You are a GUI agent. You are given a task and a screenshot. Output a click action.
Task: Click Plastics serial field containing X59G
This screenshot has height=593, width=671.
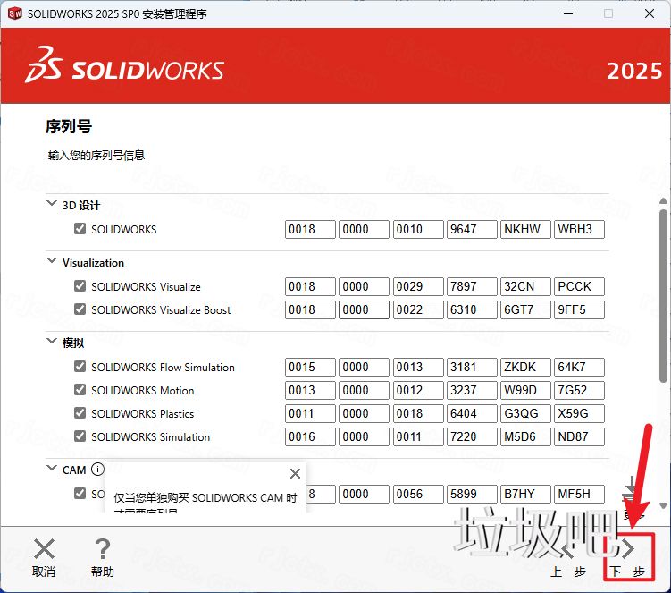tap(579, 413)
